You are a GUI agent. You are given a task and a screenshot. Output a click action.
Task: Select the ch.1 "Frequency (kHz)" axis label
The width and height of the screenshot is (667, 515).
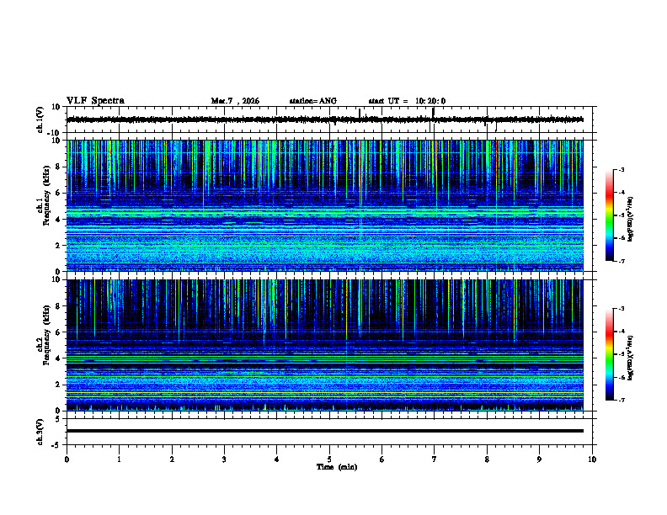(x=46, y=196)
